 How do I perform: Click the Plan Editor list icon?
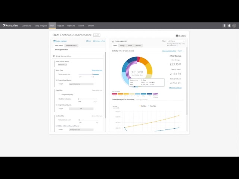coord(54,41)
